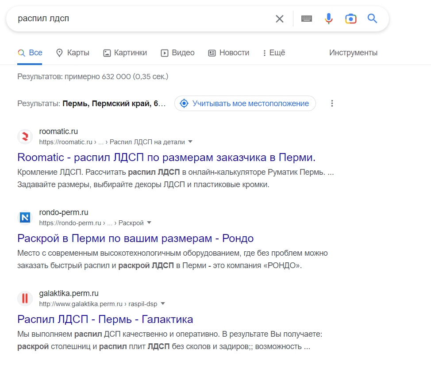This screenshot has height=365, width=431.
Task: Click the "galaktika.perm.ru" site name text
Action: pyautogui.click(x=69, y=293)
